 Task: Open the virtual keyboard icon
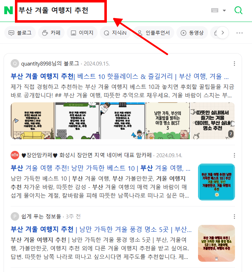pyautogui.click(x=215, y=10)
